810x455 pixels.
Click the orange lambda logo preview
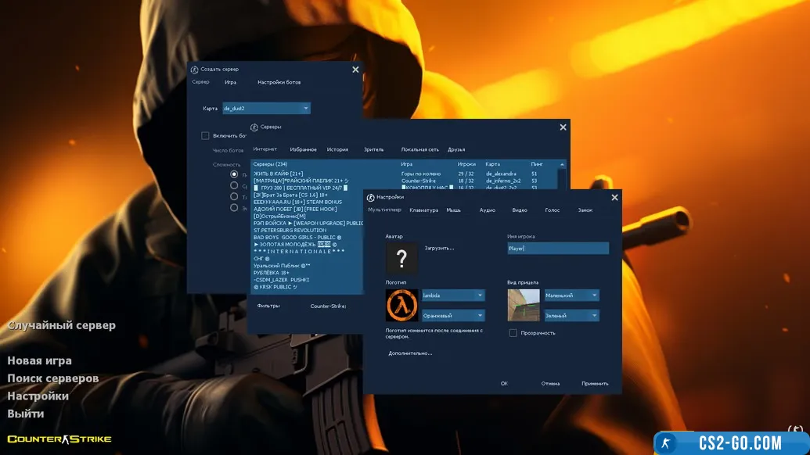click(x=401, y=305)
